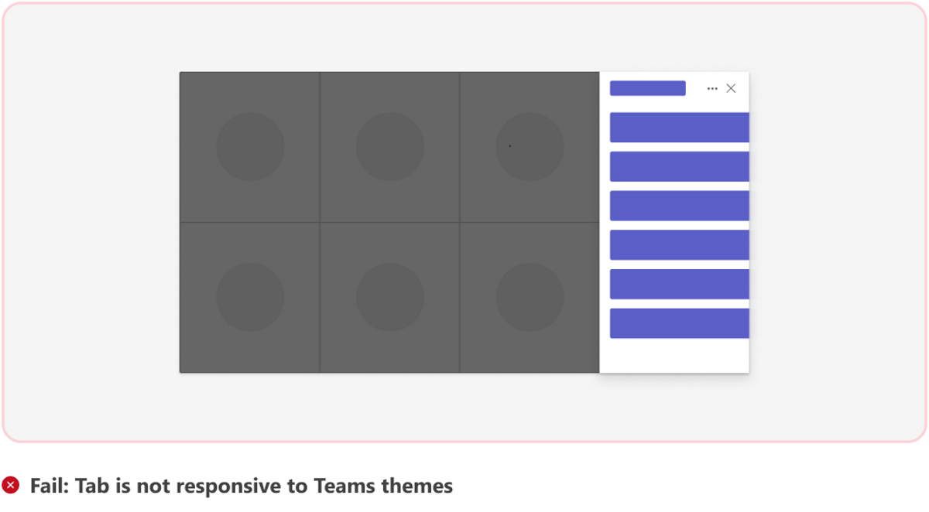Click the avatar circle in the bottom-right tile
Viewport: 929px width, 512px height.
click(x=530, y=297)
